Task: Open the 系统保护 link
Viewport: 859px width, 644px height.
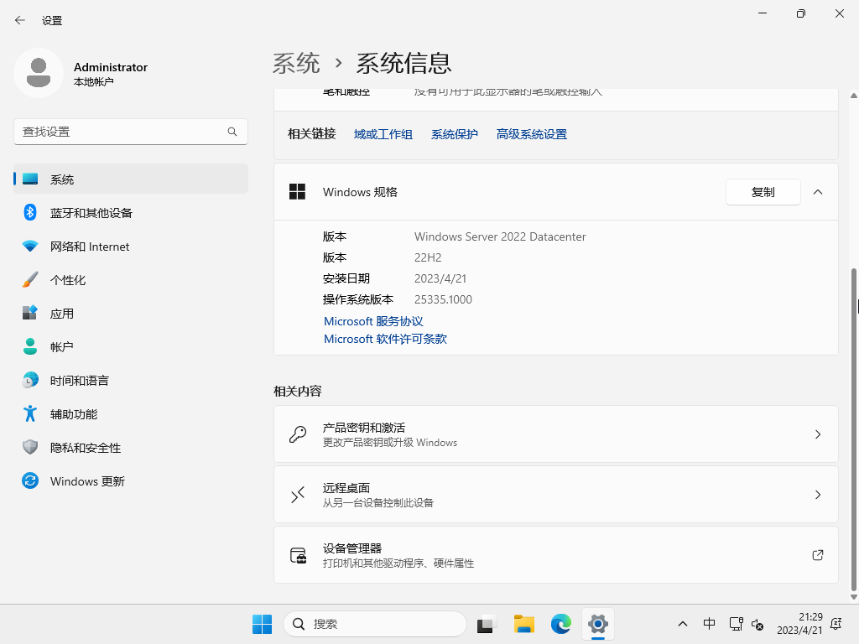Action: click(454, 134)
